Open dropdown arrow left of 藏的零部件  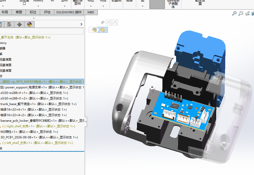(x=65, y=6)
